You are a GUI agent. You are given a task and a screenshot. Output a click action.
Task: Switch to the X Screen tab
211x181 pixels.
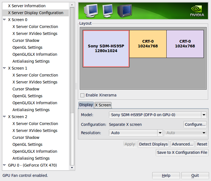[103, 105]
